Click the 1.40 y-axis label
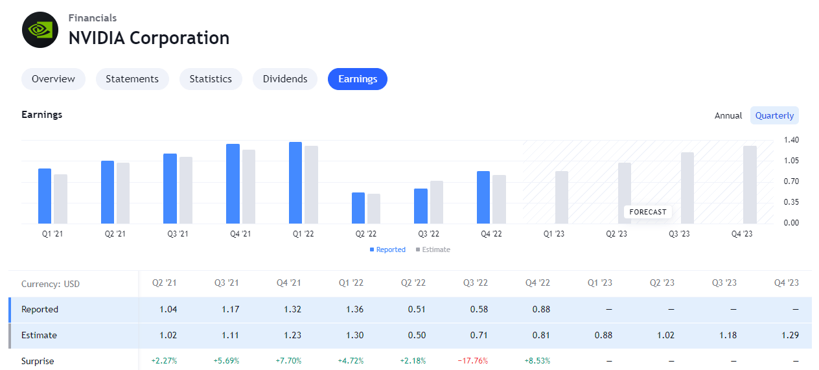 791,140
